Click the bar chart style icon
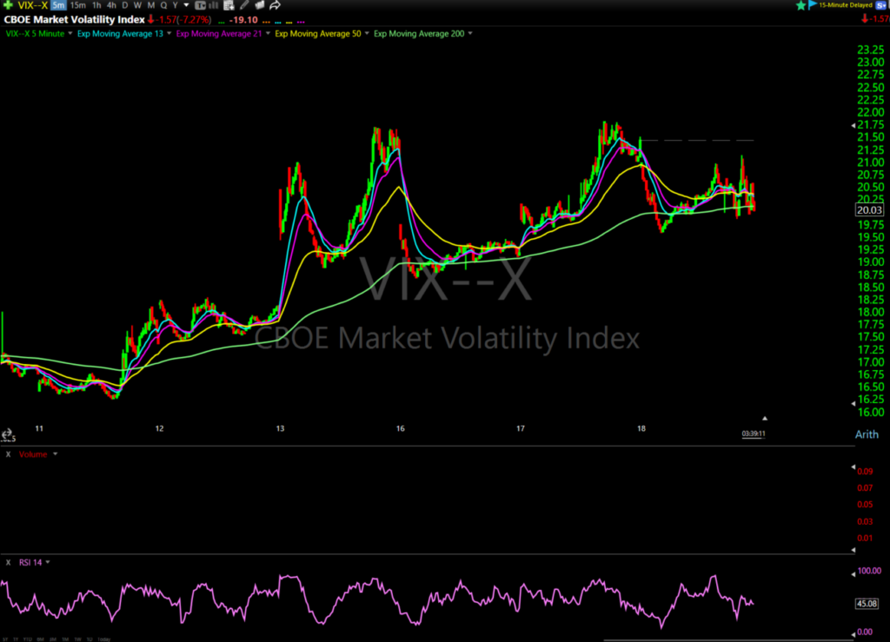This screenshot has width=890, height=642. pyautogui.click(x=214, y=5)
